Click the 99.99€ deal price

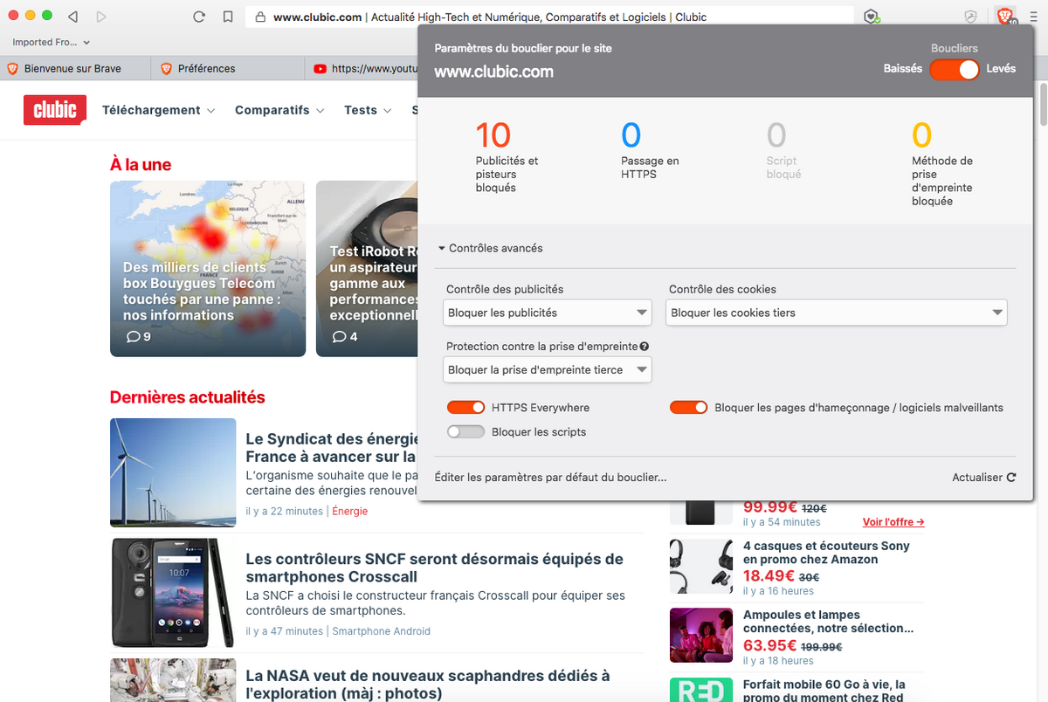pyautogui.click(x=769, y=507)
